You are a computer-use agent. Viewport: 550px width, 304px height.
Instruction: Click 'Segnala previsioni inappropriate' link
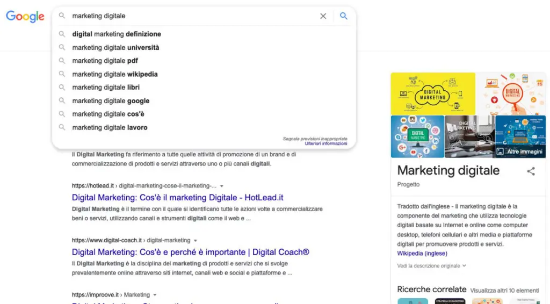click(x=315, y=139)
